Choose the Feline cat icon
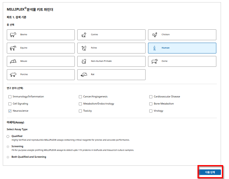This screenshot has height=179, width=229. click(x=84, y=48)
